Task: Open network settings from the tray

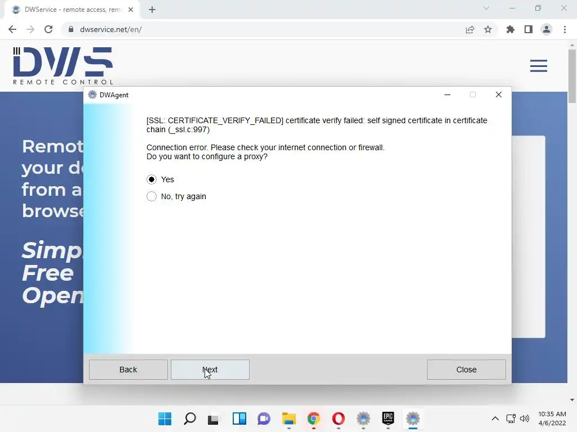Action: (x=511, y=418)
